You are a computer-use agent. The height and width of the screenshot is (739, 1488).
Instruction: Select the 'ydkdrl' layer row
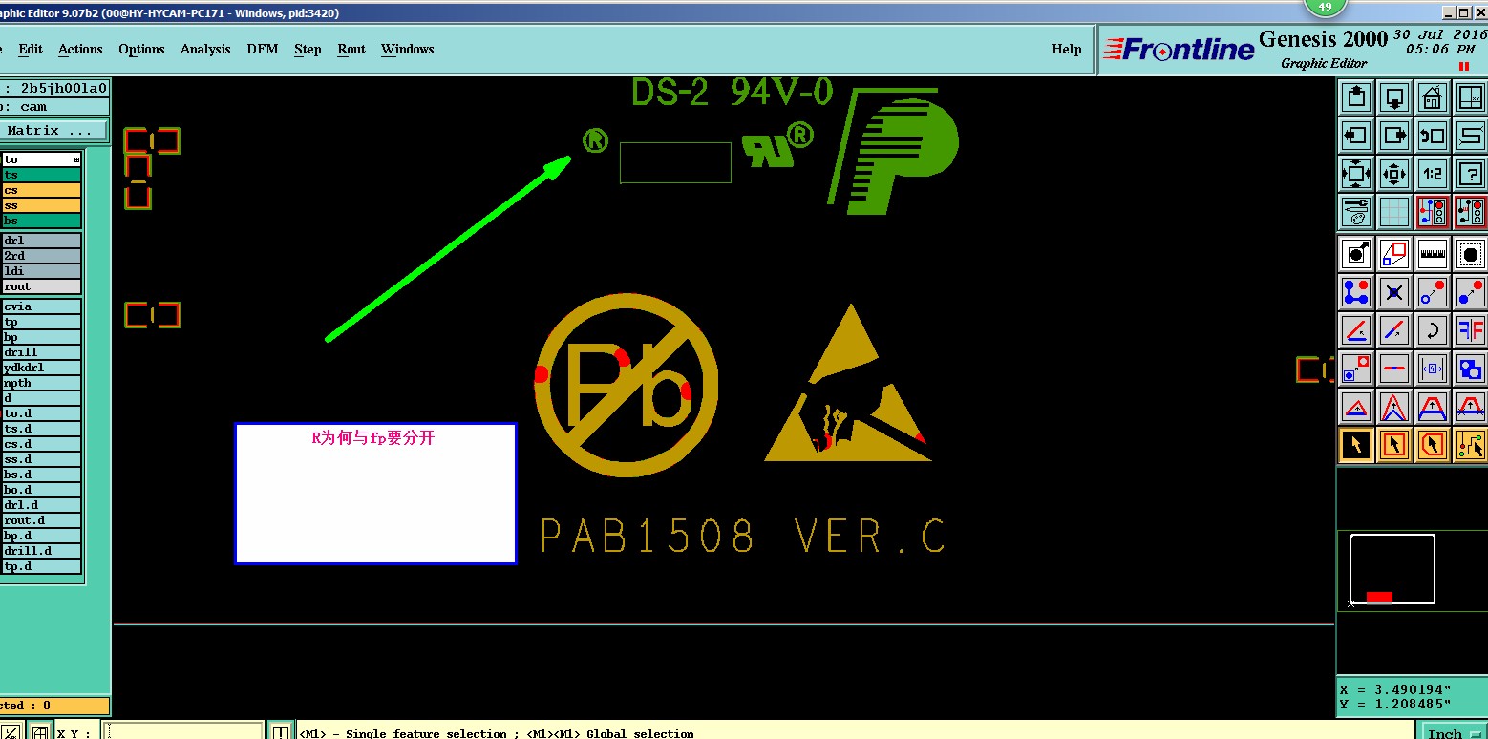point(41,368)
